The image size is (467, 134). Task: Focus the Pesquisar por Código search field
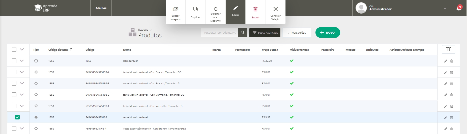click(219, 33)
